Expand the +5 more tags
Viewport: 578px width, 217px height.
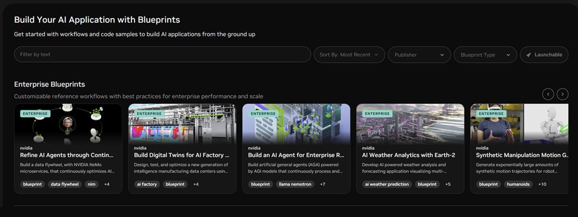tap(448, 184)
